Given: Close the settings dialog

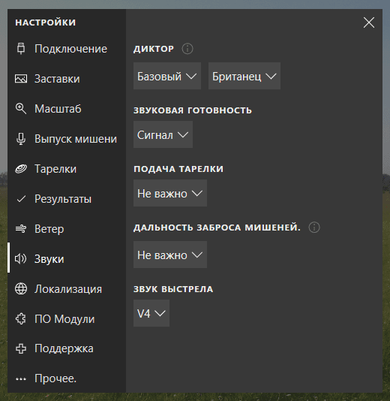Looking at the screenshot, I should pyautogui.click(x=369, y=23).
